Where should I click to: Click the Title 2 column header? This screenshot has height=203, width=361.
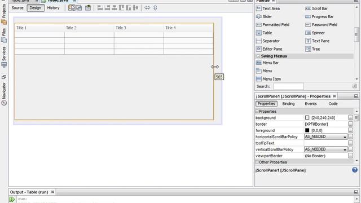click(89, 28)
